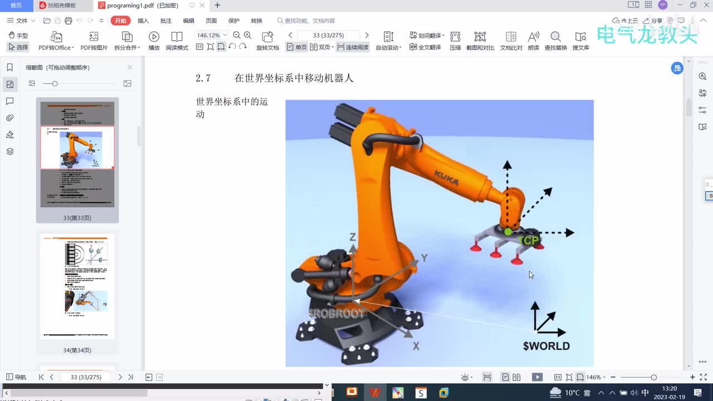Open the attachments panel paperclip icon
713x401 pixels.
[9, 118]
